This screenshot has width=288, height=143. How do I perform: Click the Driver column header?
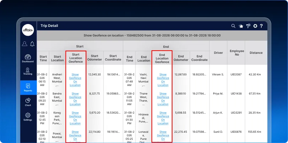pos(218,53)
